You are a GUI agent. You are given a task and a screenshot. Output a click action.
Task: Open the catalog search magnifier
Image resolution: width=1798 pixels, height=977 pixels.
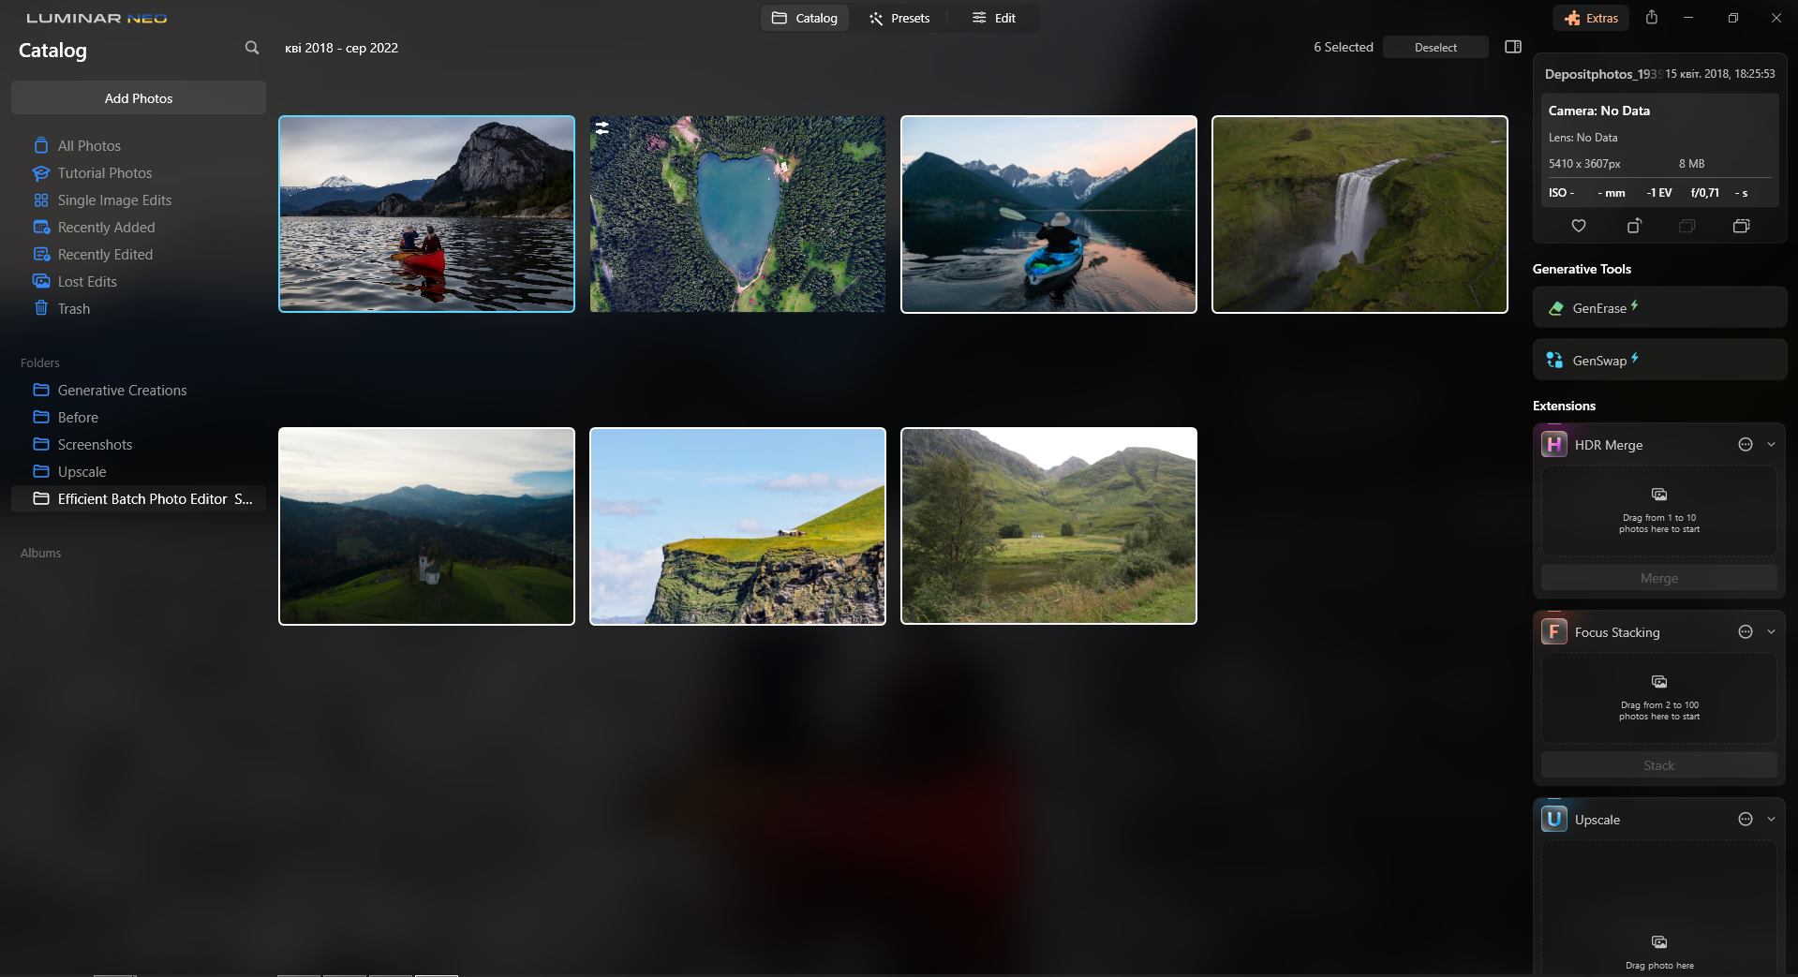[x=251, y=48]
